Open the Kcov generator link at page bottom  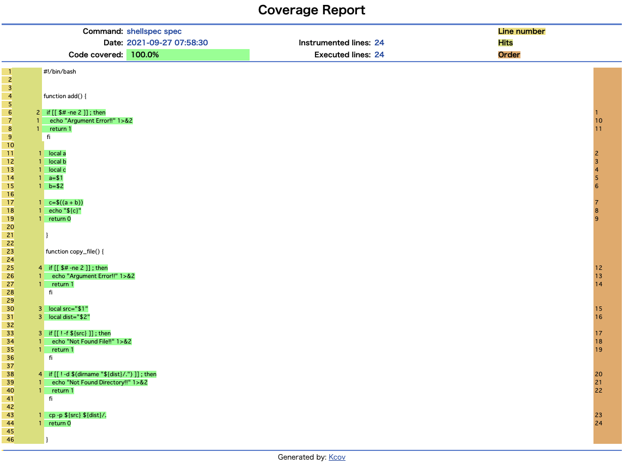[337, 457]
